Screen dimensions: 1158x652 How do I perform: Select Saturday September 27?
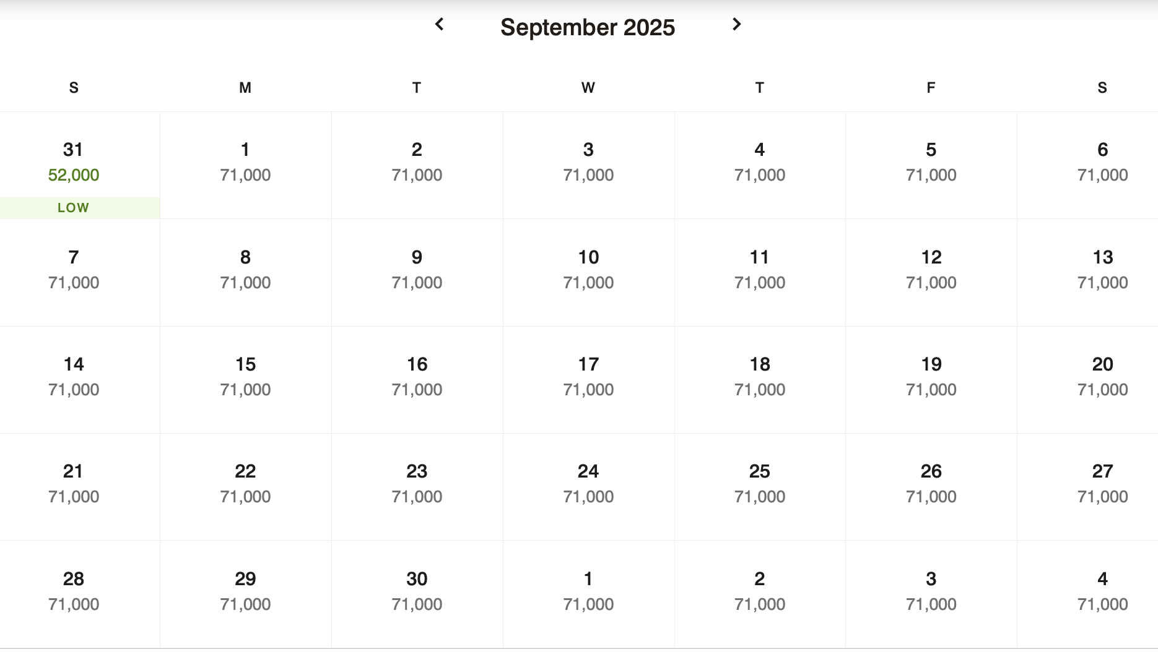click(x=1102, y=484)
